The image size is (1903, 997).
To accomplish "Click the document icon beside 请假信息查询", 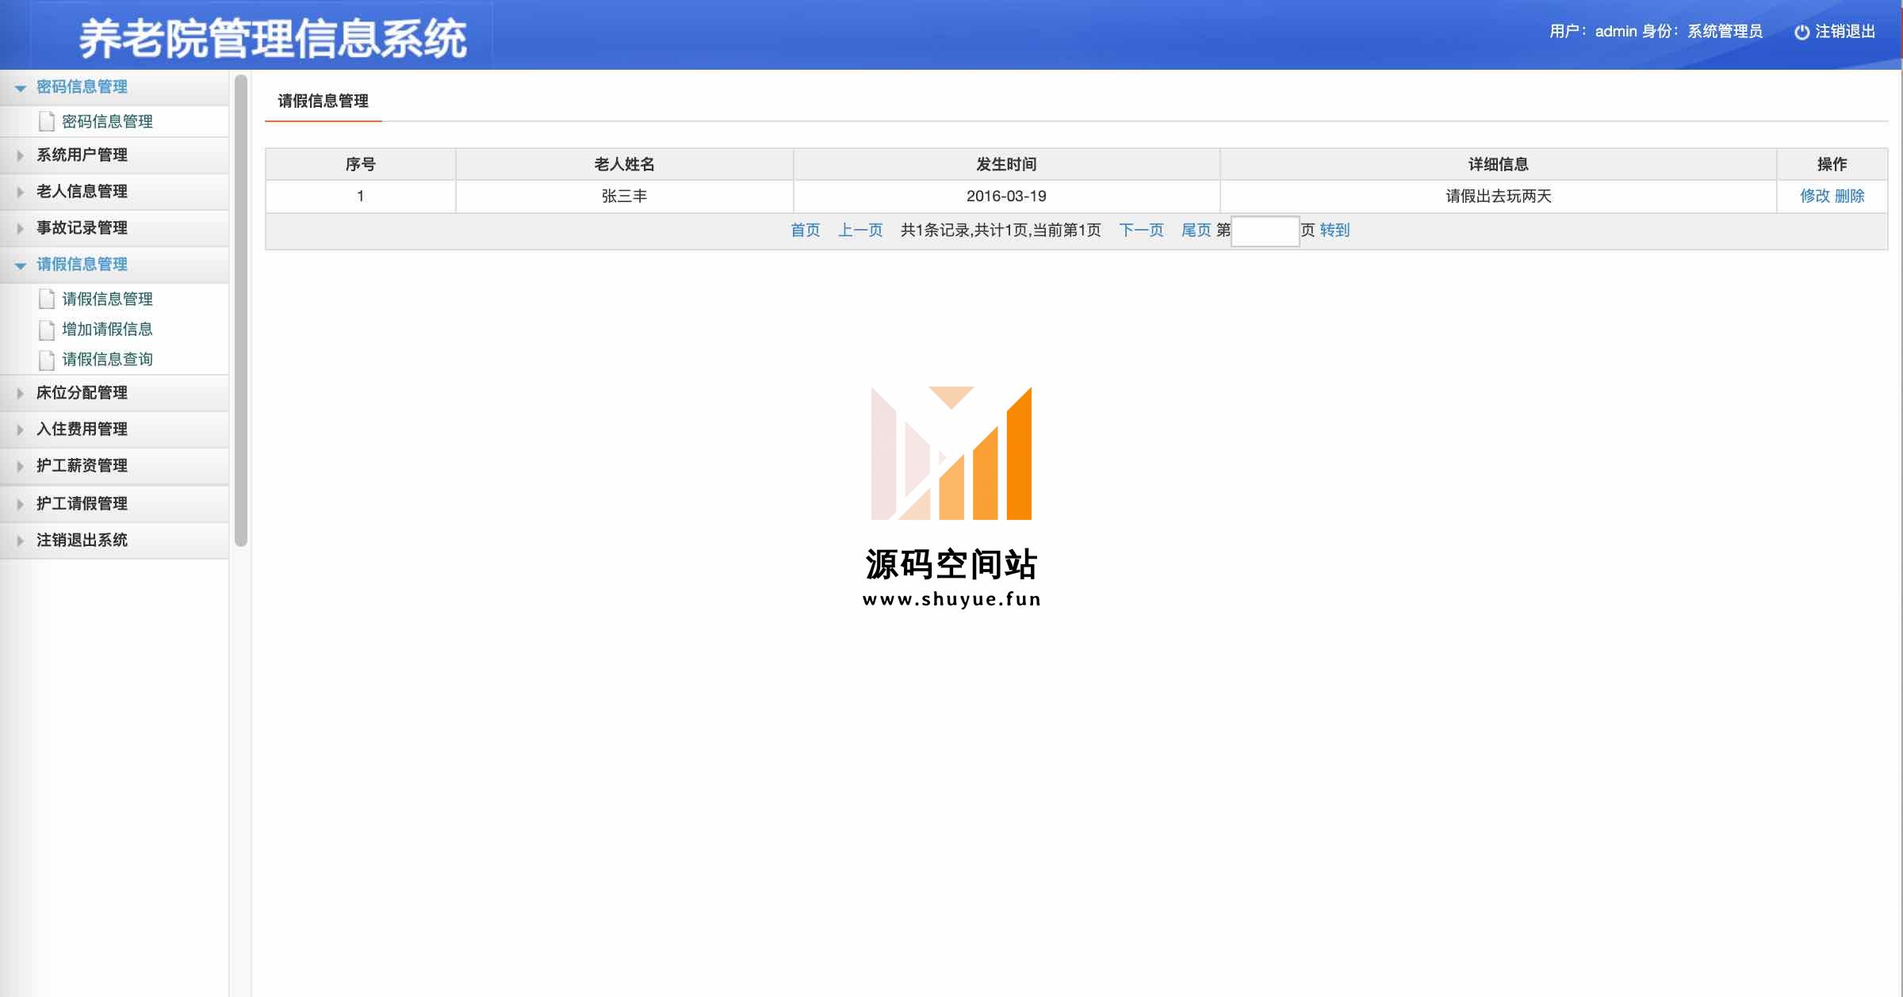I will pos(47,359).
